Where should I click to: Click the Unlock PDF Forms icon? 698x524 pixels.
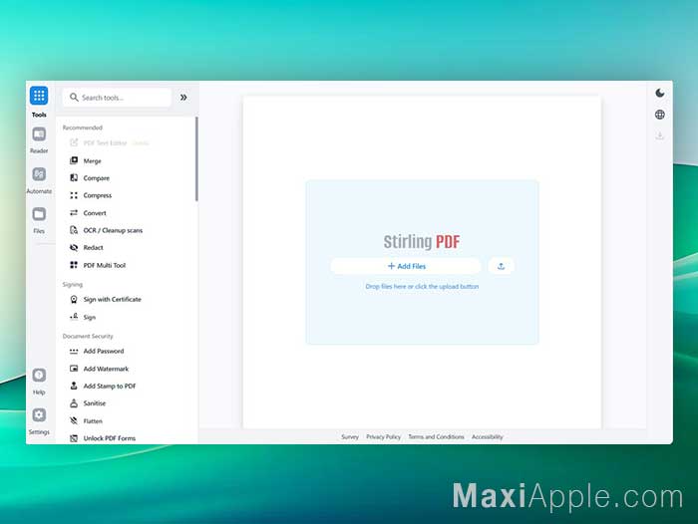click(74, 438)
